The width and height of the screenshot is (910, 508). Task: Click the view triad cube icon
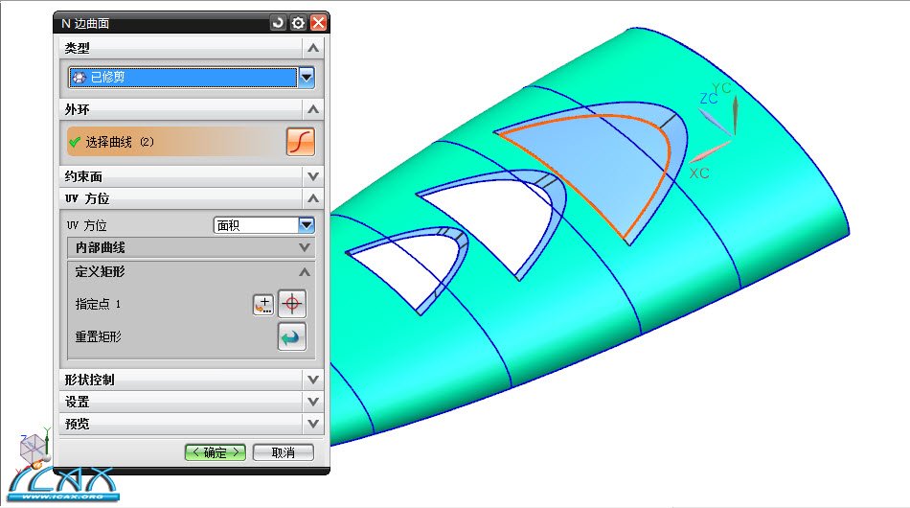pos(34,448)
